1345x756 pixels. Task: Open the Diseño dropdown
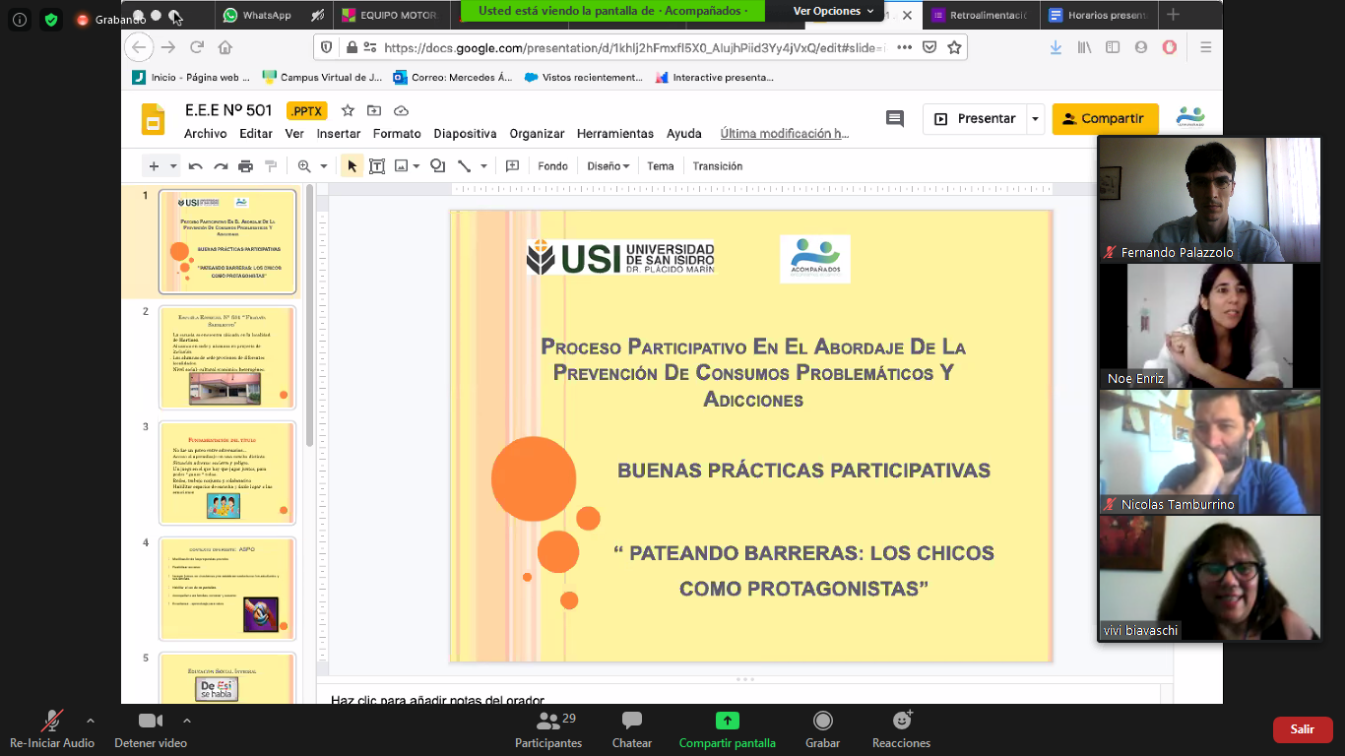(608, 166)
